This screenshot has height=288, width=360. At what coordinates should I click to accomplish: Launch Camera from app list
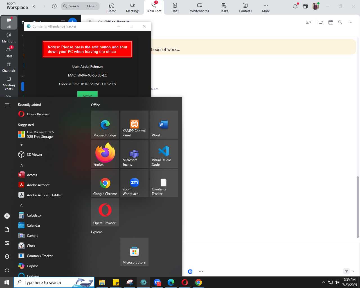point(51,236)
